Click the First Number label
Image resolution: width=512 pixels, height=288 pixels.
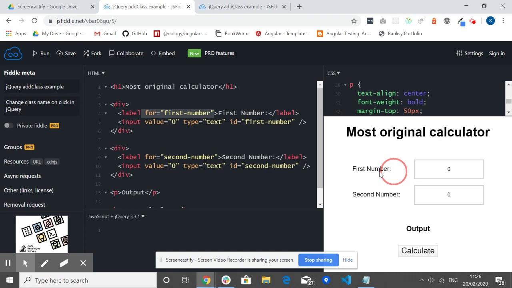[x=372, y=169]
